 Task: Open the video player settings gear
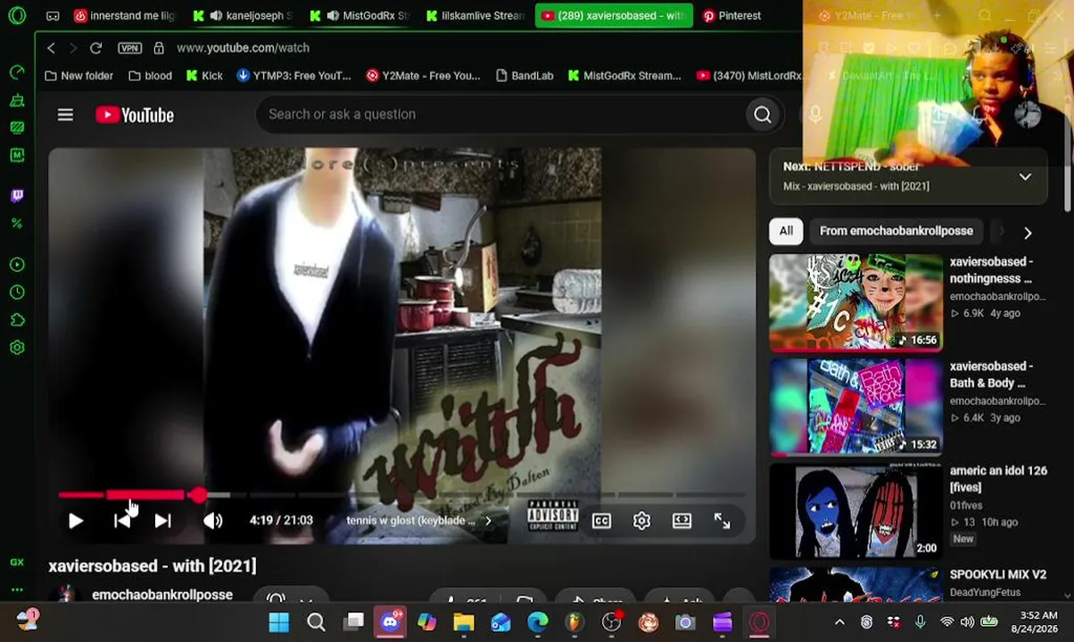click(x=641, y=521)
